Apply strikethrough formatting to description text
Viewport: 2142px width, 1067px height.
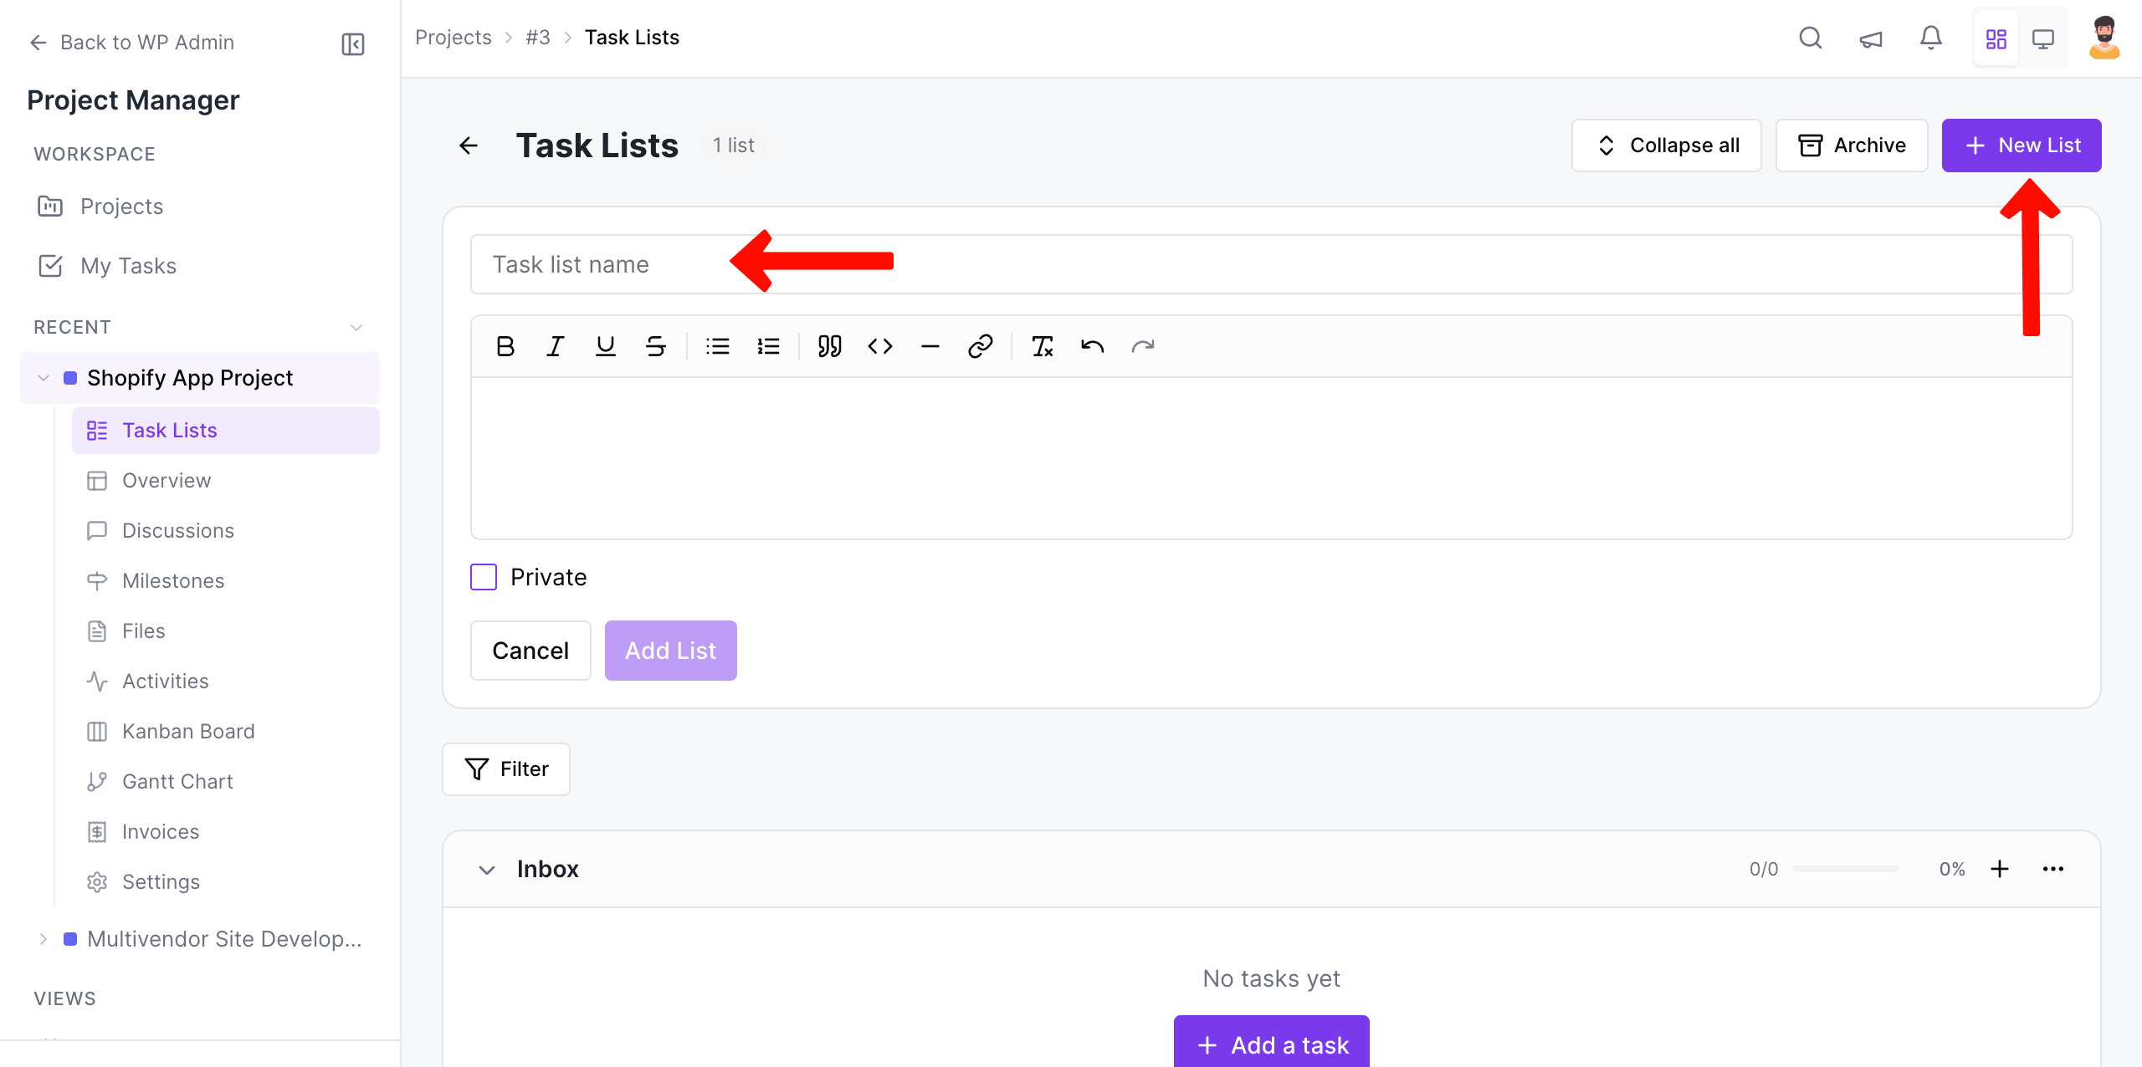pos(655,345)
